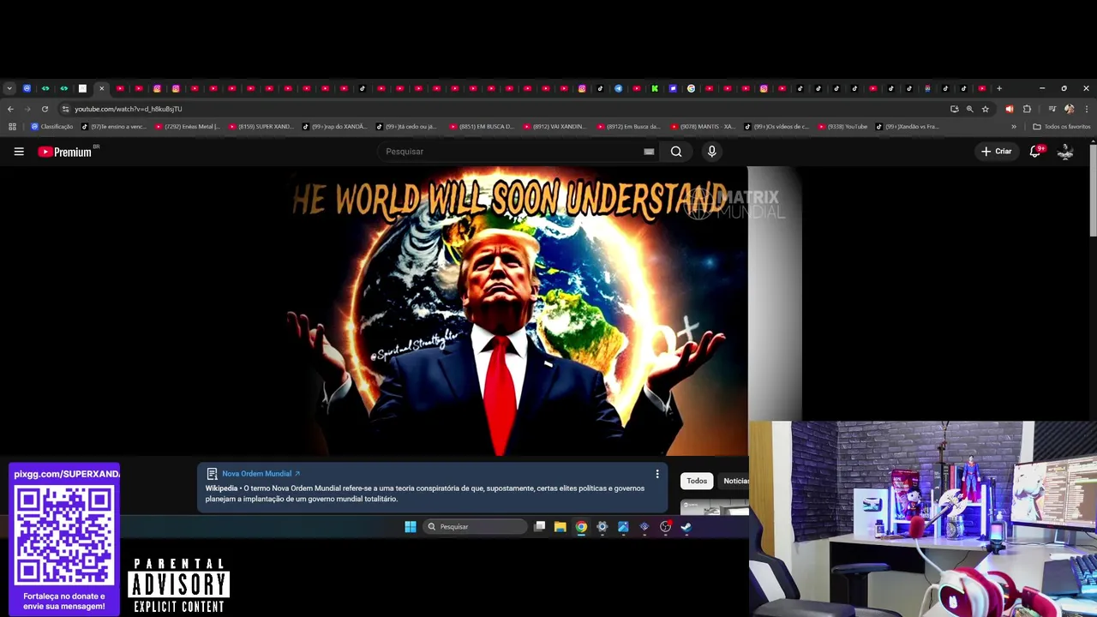Switch to the Telegram tab in tab strip

pyautogui.click(x=618, y=88)
